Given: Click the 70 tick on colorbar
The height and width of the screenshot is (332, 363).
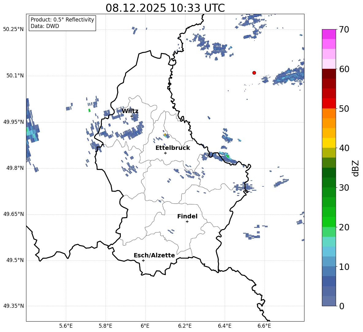Looking at the screenshot, I should [344, 30].
